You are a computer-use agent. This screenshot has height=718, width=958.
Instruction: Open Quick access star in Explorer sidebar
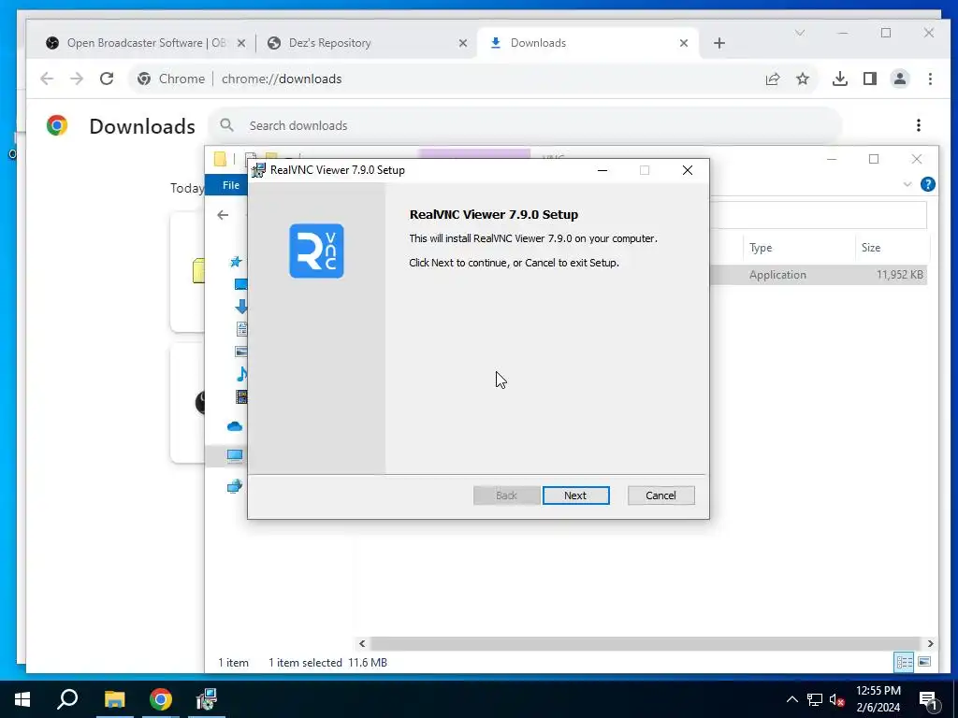[236, 262]
